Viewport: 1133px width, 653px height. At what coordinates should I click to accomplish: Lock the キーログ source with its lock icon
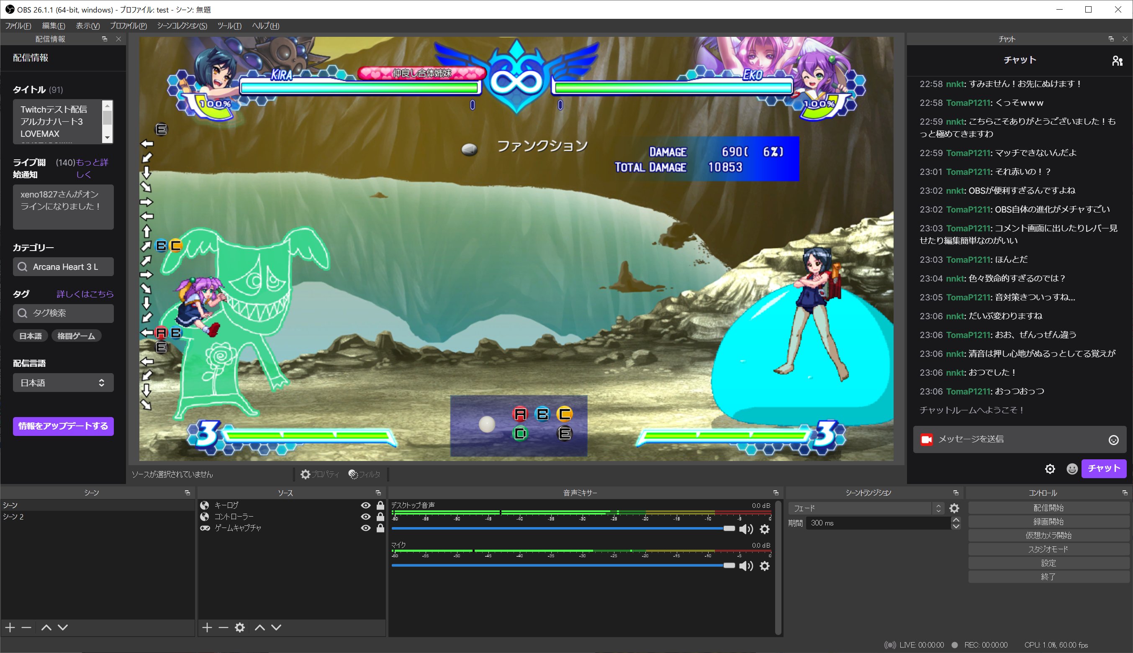coord(380,504)
